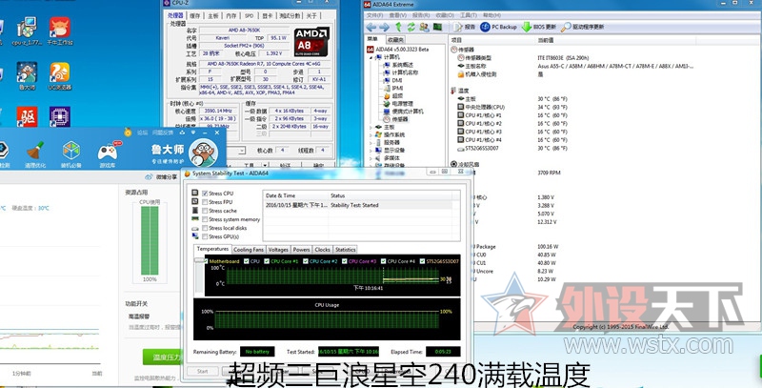Open the UC浏览器 desktop shortcut
Screen dimensions: 762x388
click(x=60, y=76)
